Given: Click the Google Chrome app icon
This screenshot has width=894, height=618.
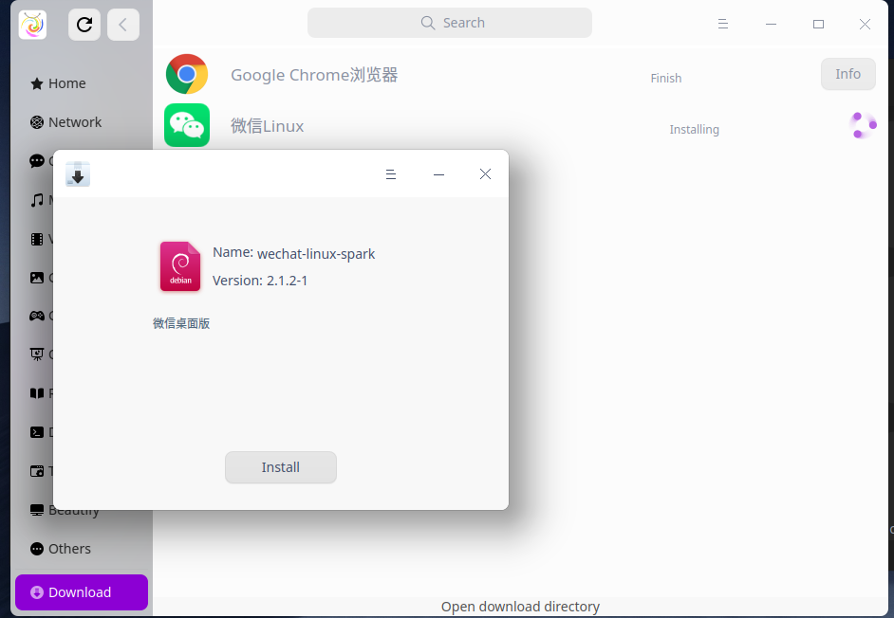Looking at the screenshot, I should (187, 74).
